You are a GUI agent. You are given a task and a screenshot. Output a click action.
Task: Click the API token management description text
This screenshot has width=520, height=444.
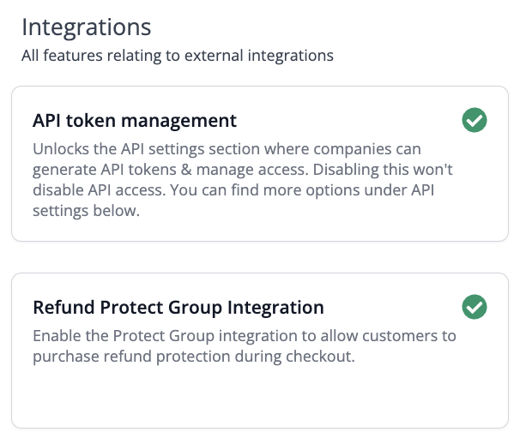tap(232, 179)
